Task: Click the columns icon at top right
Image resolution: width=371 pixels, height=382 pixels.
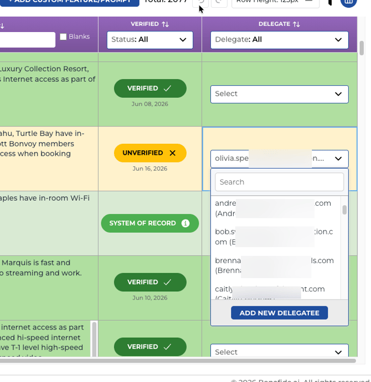Action: point(348,2)
